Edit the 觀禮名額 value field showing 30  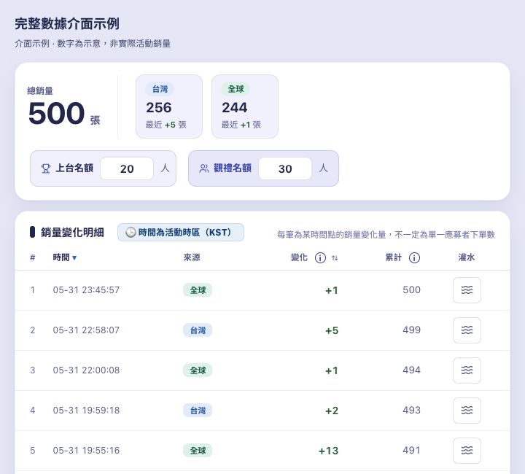point(285,168)
